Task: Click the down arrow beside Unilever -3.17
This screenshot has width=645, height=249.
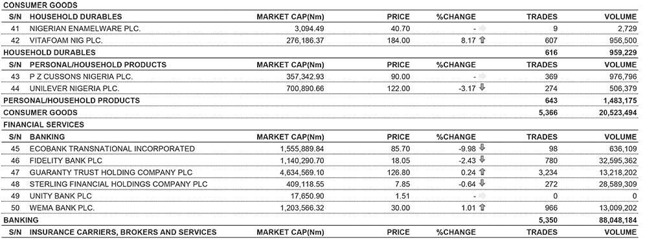Action: [482, 88]
